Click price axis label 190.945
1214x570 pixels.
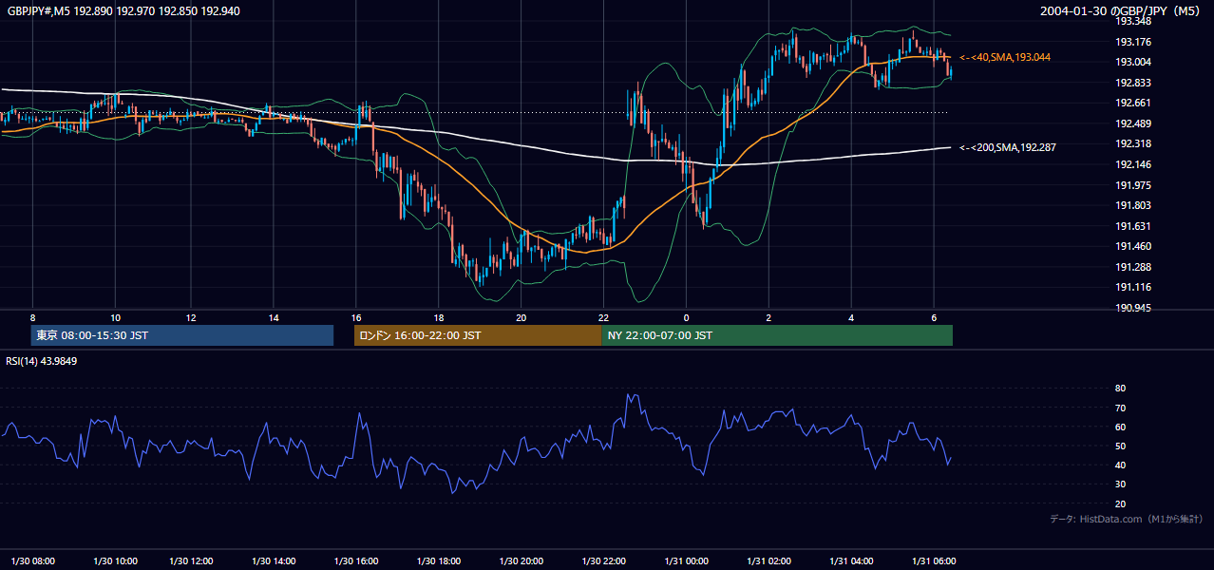point(1133,308)
